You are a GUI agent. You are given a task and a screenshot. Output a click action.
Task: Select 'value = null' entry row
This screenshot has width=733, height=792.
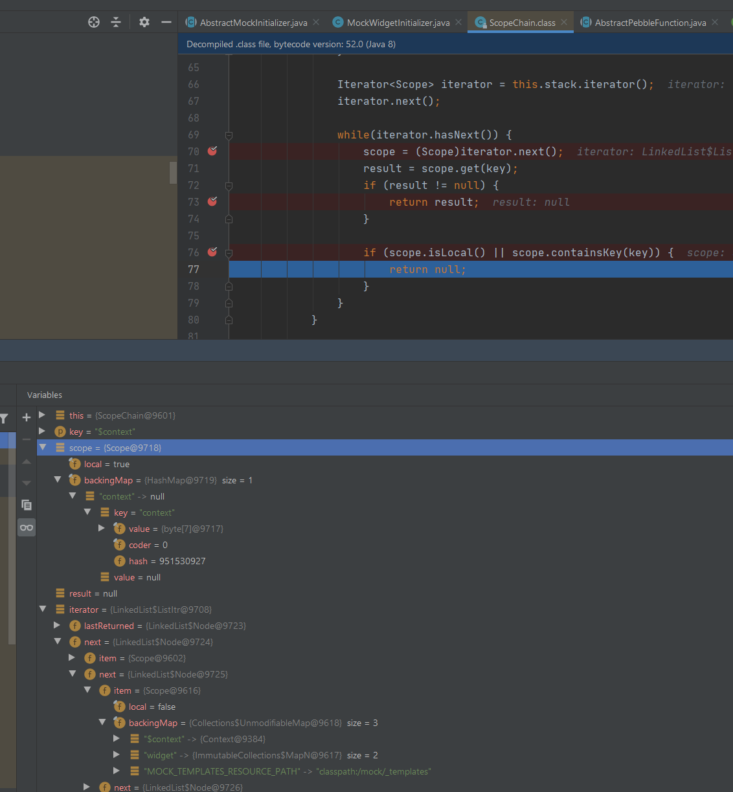[x=385, y=577]
